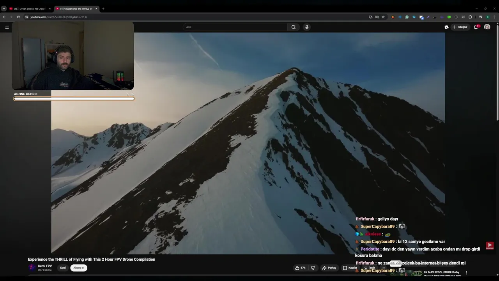Reload the page with the refresh icon
Image resolution: width=499 pixels, height=281 pixels.
click(18, 17)
